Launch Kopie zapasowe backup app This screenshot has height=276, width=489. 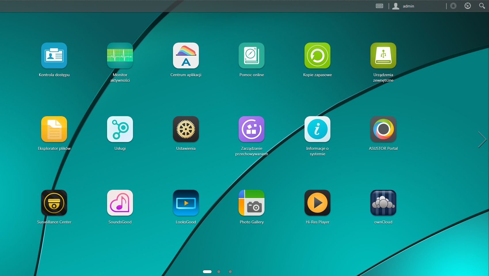click(317, 55)
